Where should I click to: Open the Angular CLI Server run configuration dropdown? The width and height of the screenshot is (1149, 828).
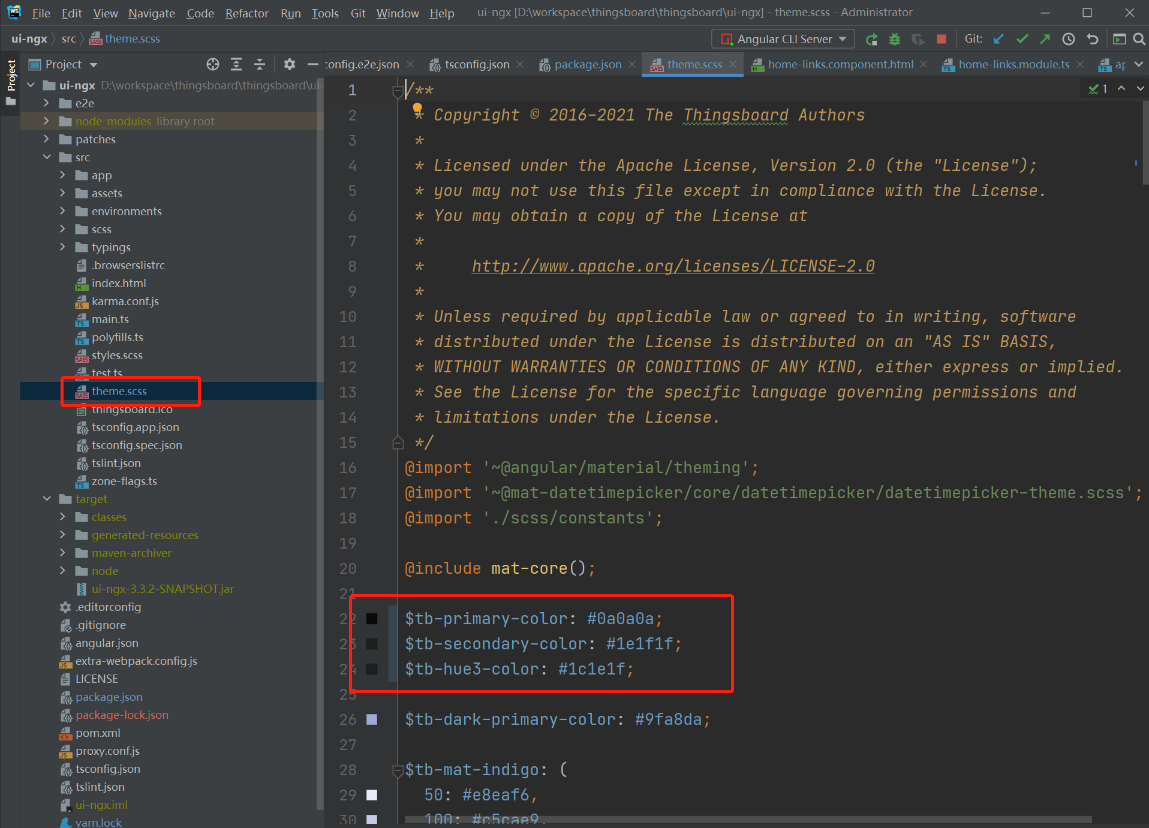tap(783, 39)
